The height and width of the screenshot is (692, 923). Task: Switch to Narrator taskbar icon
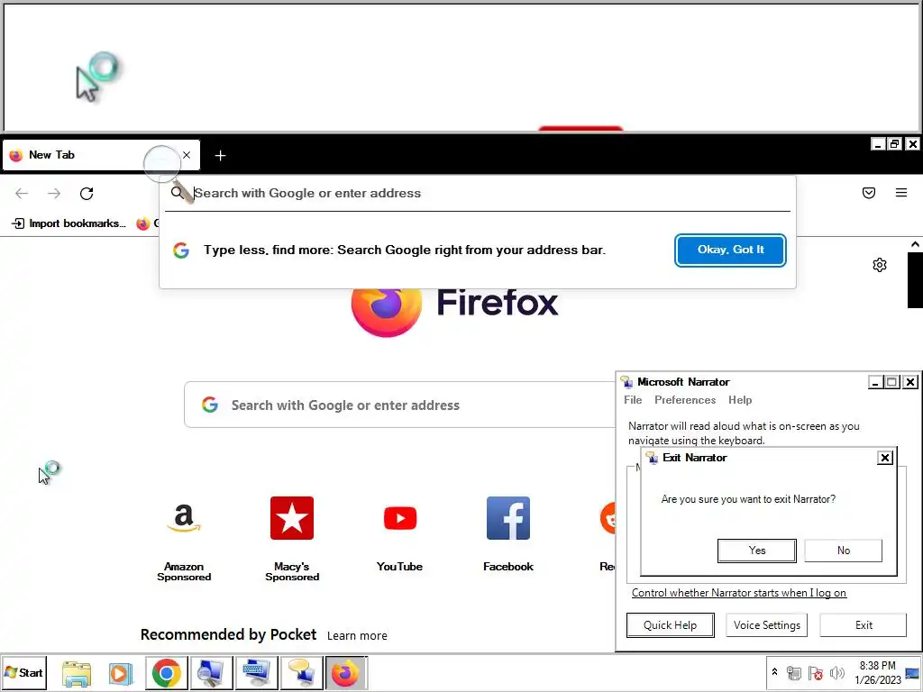[302, 673]
